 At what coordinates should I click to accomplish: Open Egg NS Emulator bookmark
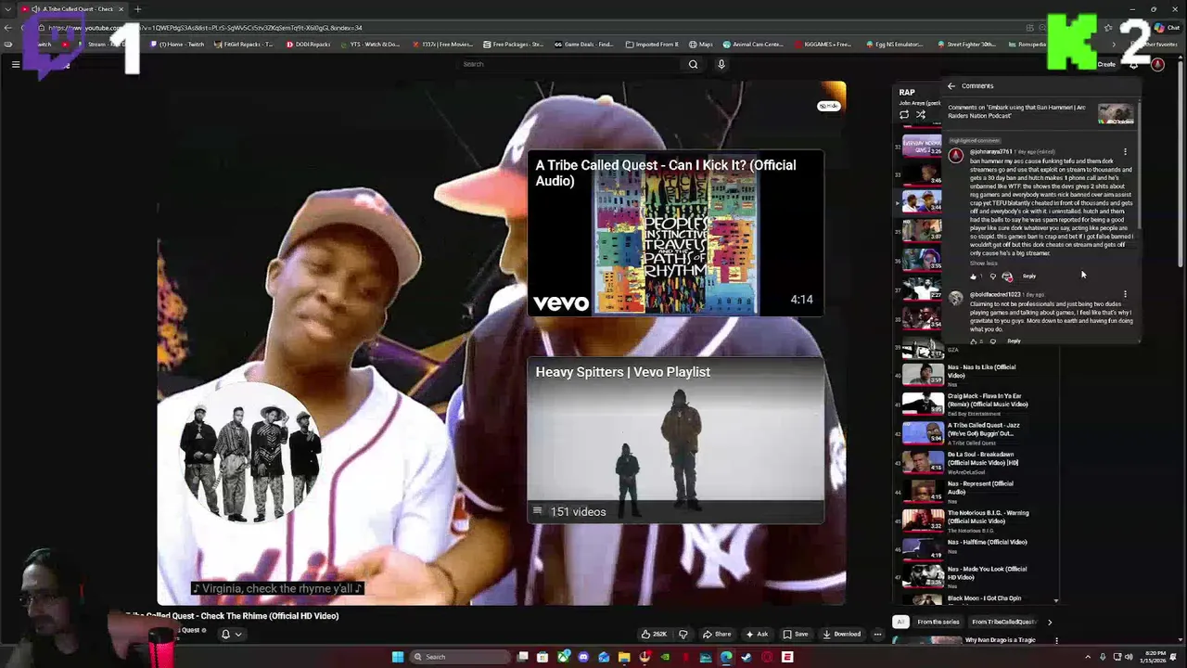894,45
